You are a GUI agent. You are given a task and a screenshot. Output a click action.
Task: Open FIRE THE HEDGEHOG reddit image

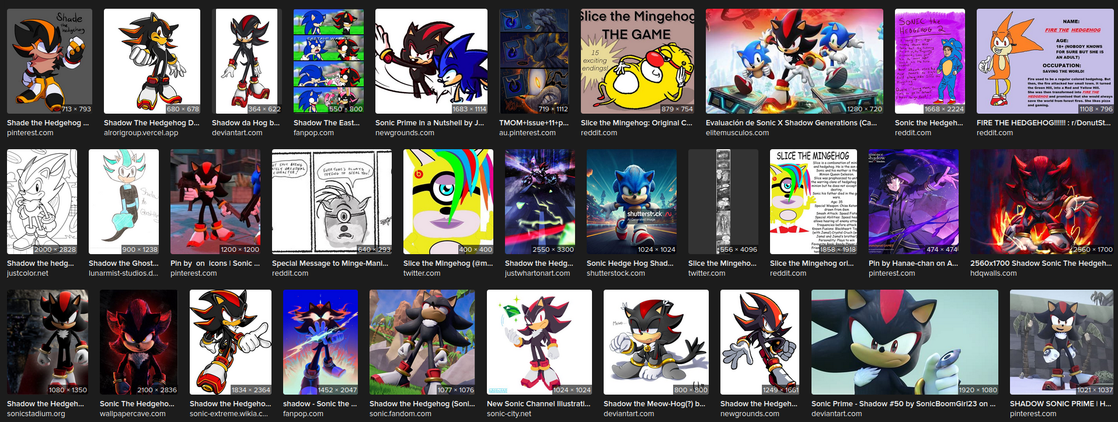(x=1045, y=61)
